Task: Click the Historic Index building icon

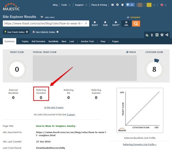Action: coord(34,32)
